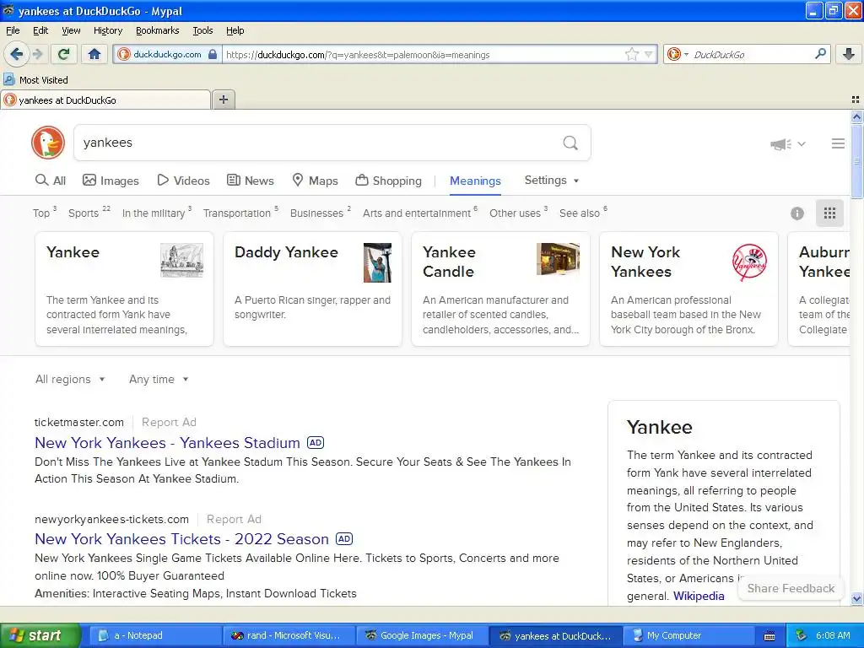This screenshot has height=648, width=864.
Task: Expand the chevron next to megaphone icon
Action: (x=802, y=143)
